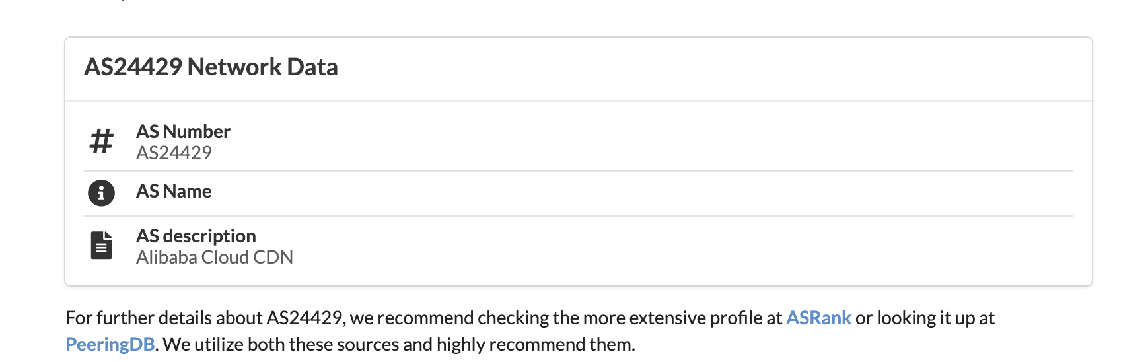This screenshot has width=1148, height=362.
Task: Select the AS Number label
Action: pyautogui.click(x=183, y=131)
